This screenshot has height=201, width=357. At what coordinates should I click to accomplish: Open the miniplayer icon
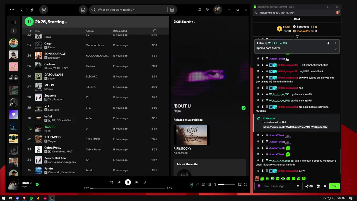click(240, 184)
